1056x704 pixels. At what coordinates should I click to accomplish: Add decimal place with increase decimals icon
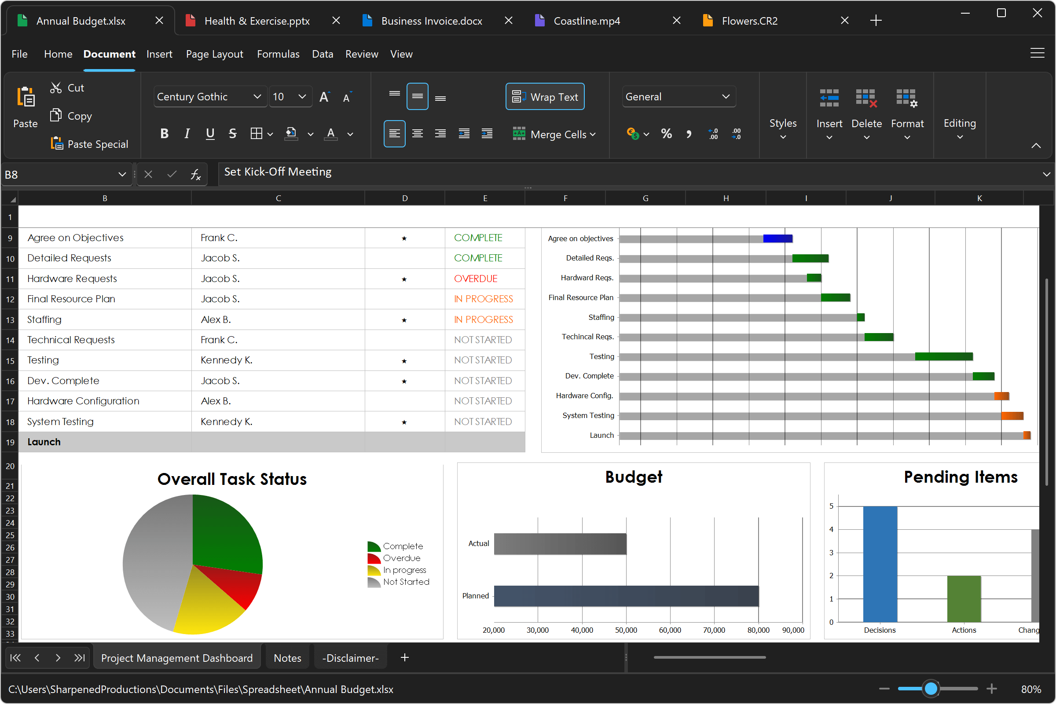(713, 133)
